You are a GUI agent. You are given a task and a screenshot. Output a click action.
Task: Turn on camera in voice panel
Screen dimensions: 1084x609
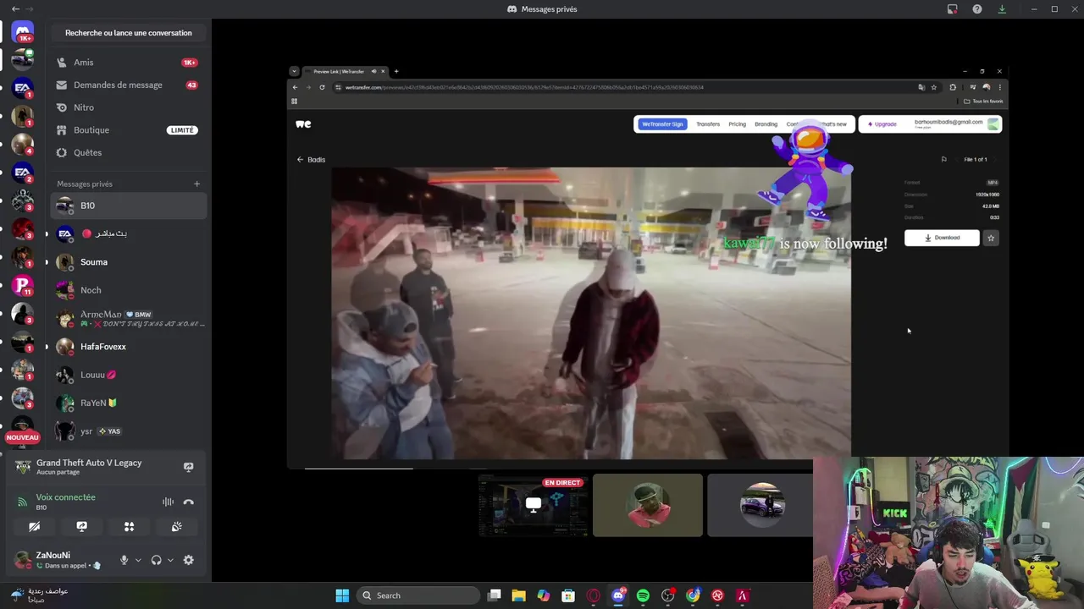(x=34, y=526)
